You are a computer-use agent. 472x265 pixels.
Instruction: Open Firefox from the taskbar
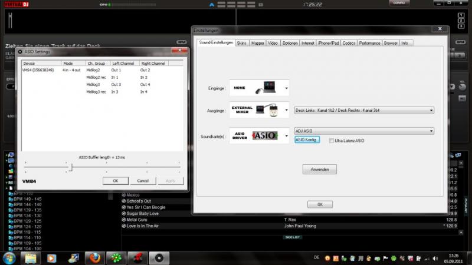point(93,257)
